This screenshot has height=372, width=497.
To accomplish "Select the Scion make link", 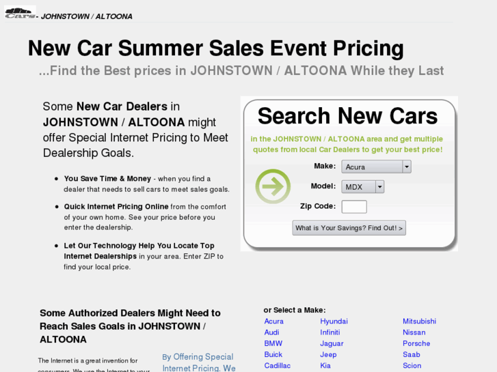I will pyautogui.click(x=412, y=366).
